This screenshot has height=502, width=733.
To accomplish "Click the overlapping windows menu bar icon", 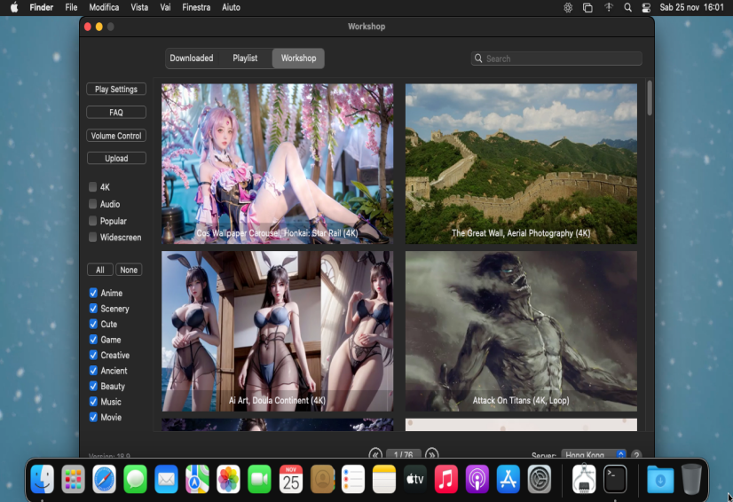I will (x=587, y=7).
